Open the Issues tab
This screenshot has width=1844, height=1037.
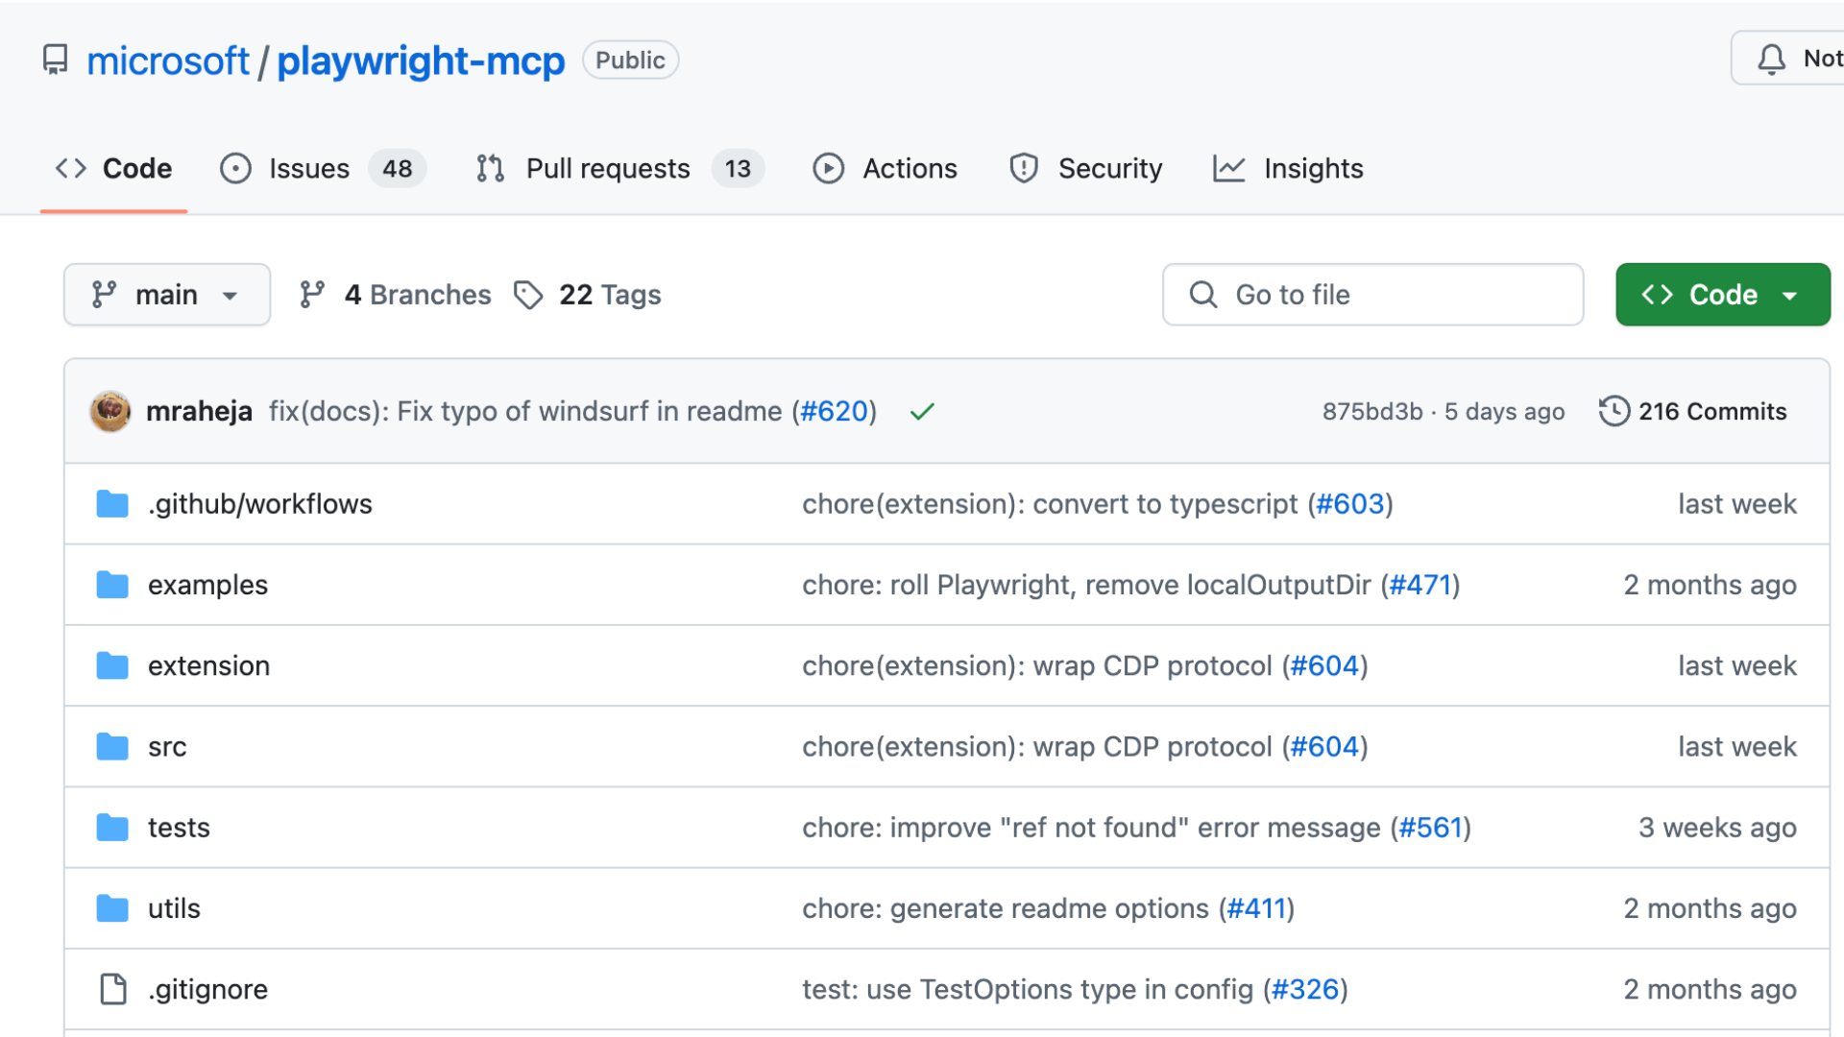point(309,168)
